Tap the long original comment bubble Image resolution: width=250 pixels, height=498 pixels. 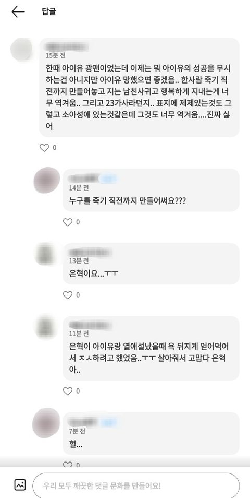[140, 87]
